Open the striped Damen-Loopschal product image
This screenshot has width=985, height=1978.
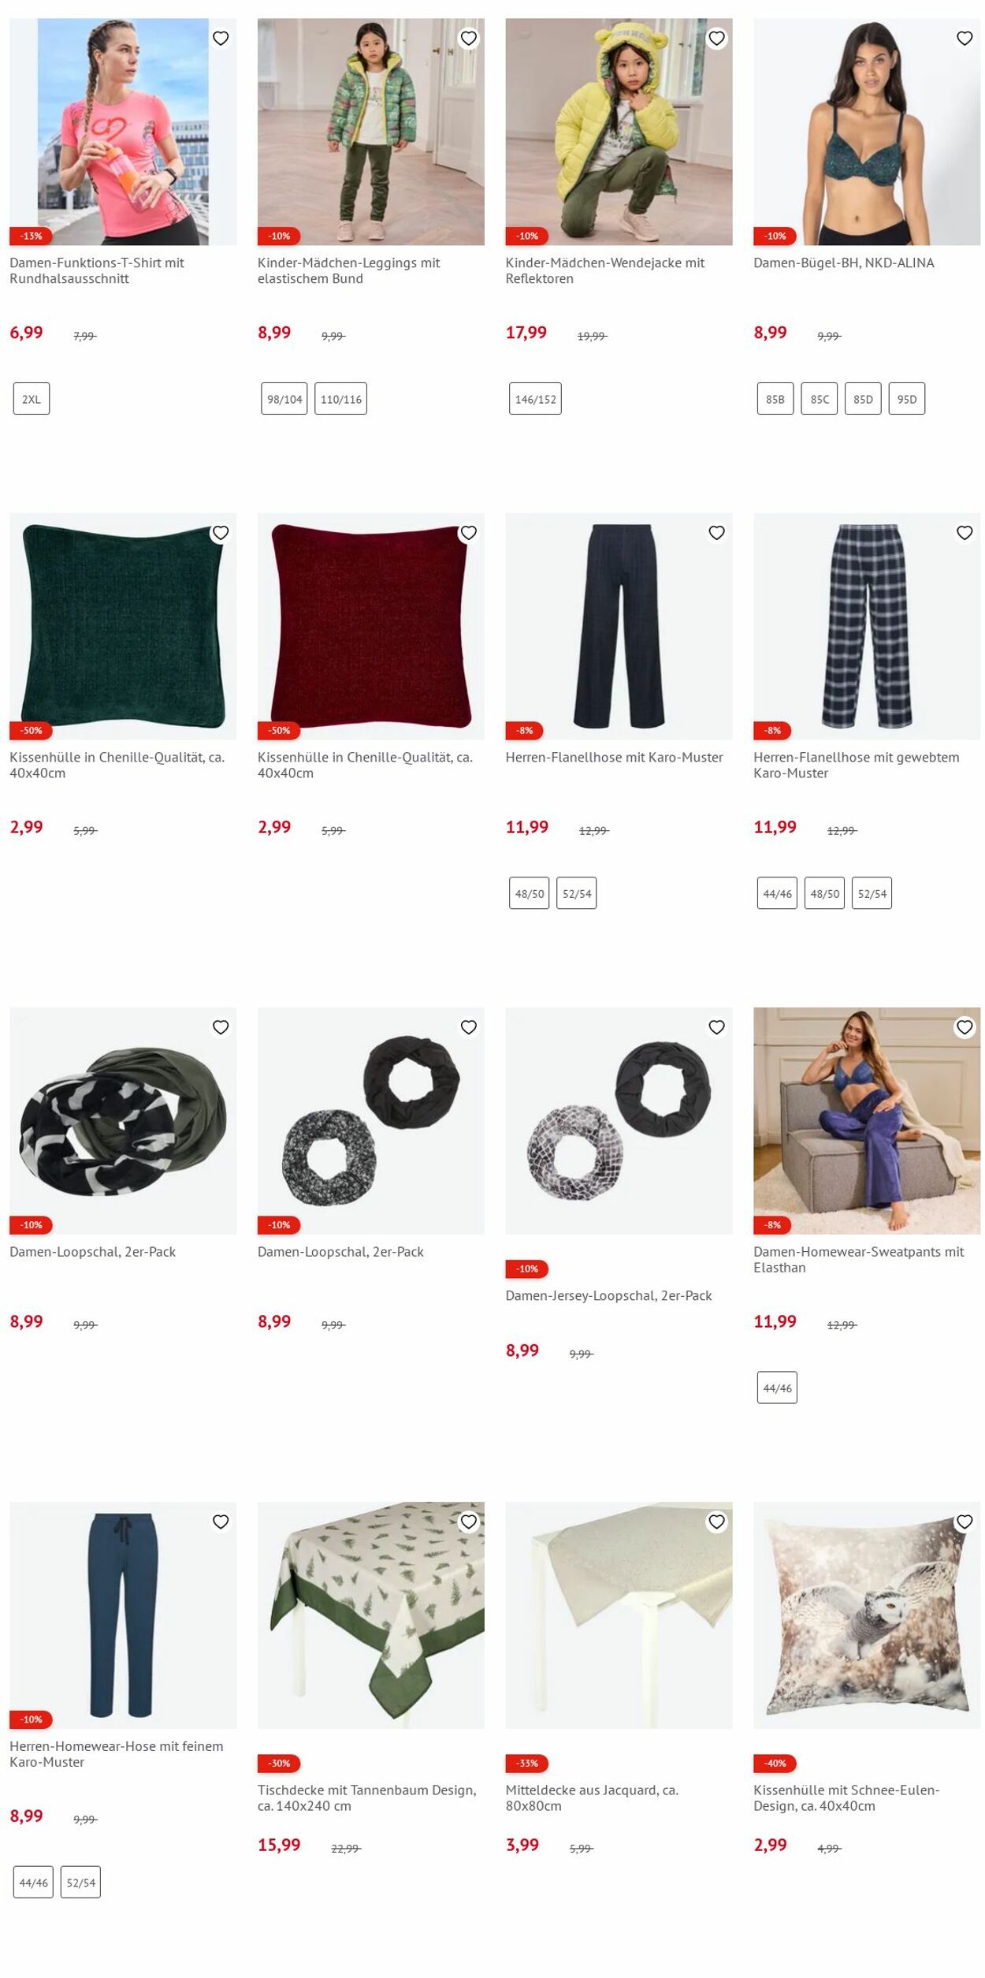[x=123, y=1120]
